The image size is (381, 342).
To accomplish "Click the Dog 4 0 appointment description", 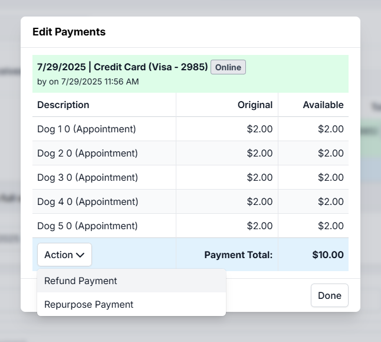I will 87,201.
